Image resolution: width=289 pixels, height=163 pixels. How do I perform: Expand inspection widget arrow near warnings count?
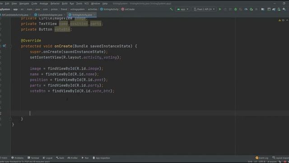pos(287,20)
